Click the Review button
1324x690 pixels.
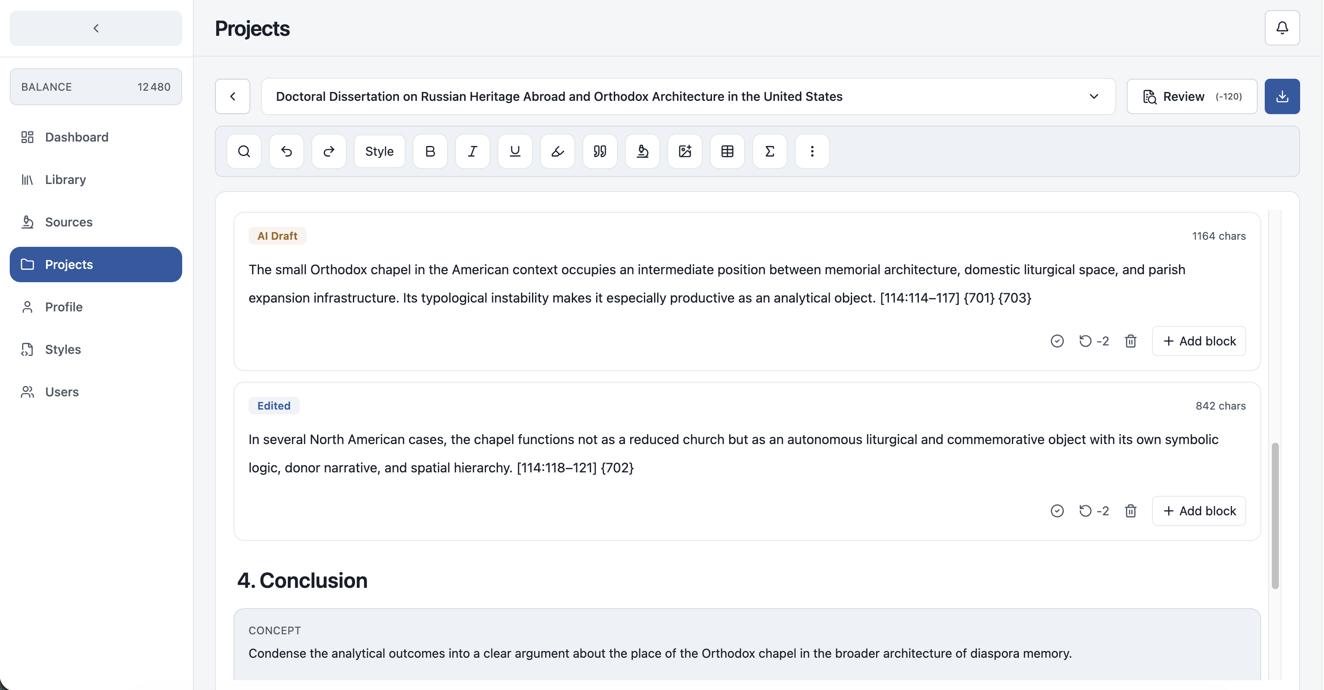1192,96
